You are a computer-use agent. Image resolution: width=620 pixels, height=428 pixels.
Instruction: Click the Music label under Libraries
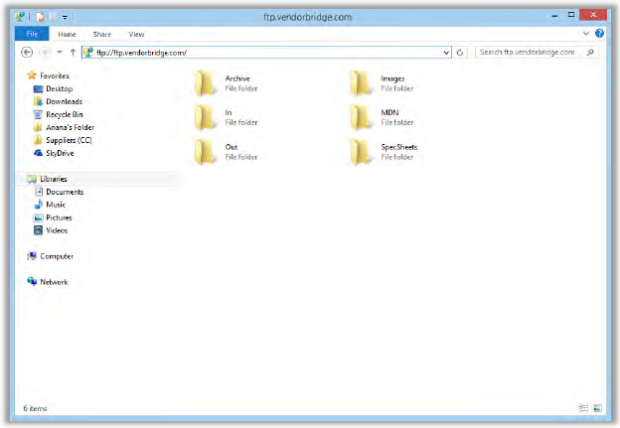click(56, 205)
